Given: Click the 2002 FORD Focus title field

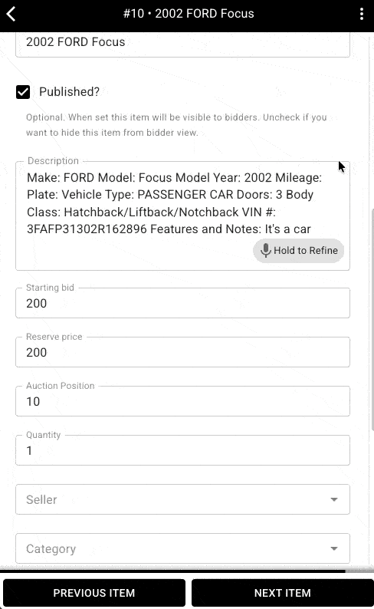Looking at the screenshot, I should [182, 44].
